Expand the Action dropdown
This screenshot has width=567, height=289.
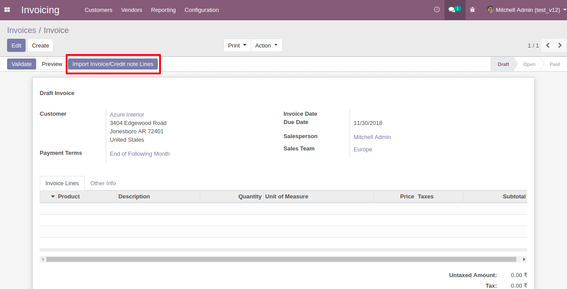pos(266,45)
